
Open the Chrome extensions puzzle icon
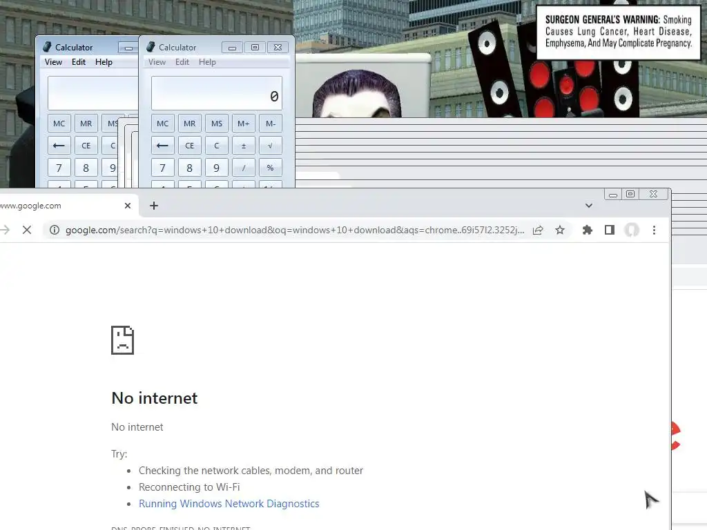coord(587,230)
